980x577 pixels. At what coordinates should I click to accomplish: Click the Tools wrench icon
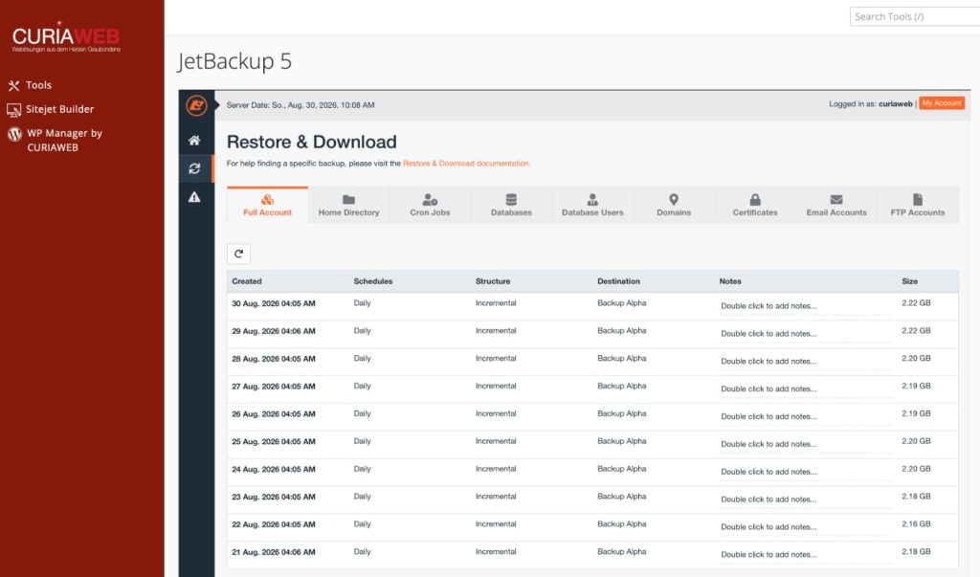click(13, 86)
